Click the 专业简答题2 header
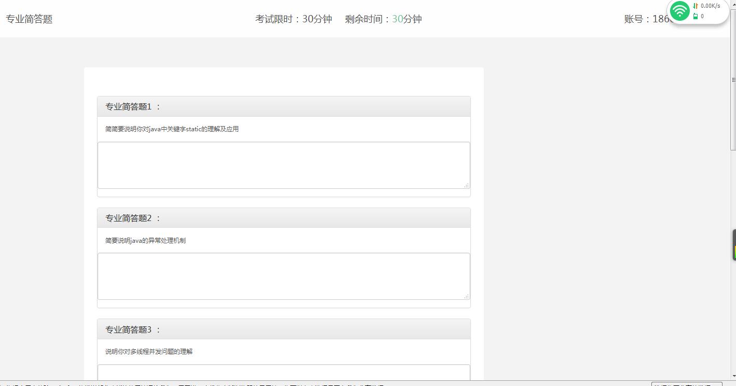Screen dimensions: 736x386 tap(284, 218)
